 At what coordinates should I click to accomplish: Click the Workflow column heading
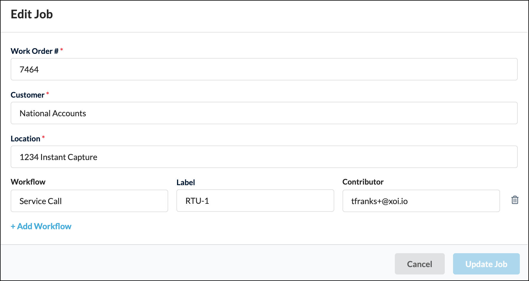pyautogui.click(x=28, y=182)
